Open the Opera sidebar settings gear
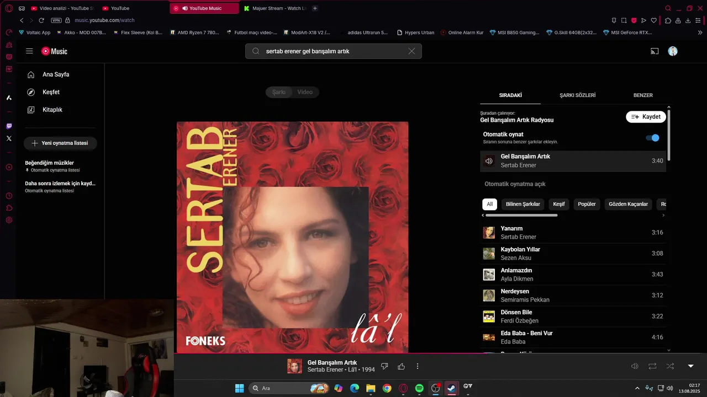 [x=9, y=220]
